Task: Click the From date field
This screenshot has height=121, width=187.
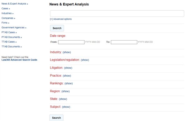Action: pos(71,42)
